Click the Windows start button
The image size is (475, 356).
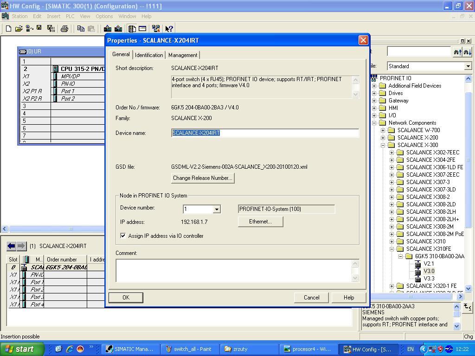[22, 349]
